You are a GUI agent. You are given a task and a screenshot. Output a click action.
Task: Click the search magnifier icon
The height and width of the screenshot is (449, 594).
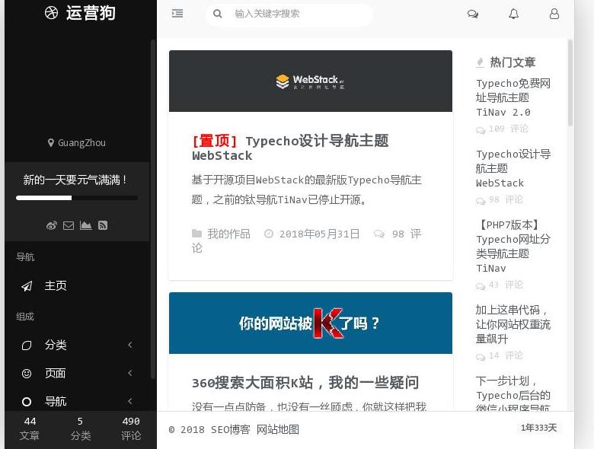[x=218, y=14]
